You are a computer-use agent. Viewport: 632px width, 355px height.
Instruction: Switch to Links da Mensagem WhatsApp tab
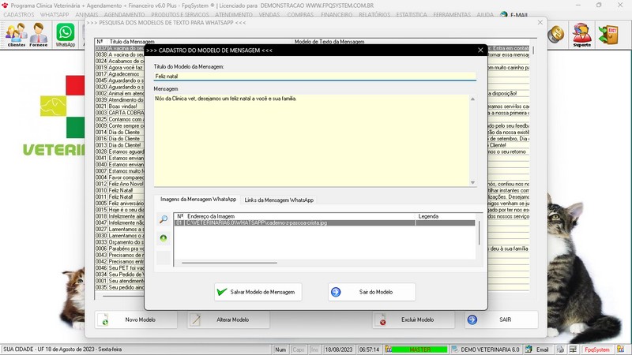pyautogui.click(x=279, y=200)
